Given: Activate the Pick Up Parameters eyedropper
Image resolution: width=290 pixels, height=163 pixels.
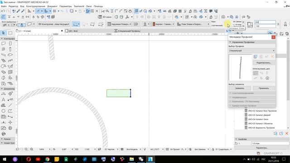Looking at the screenshot, I should [x=18, y=11].
